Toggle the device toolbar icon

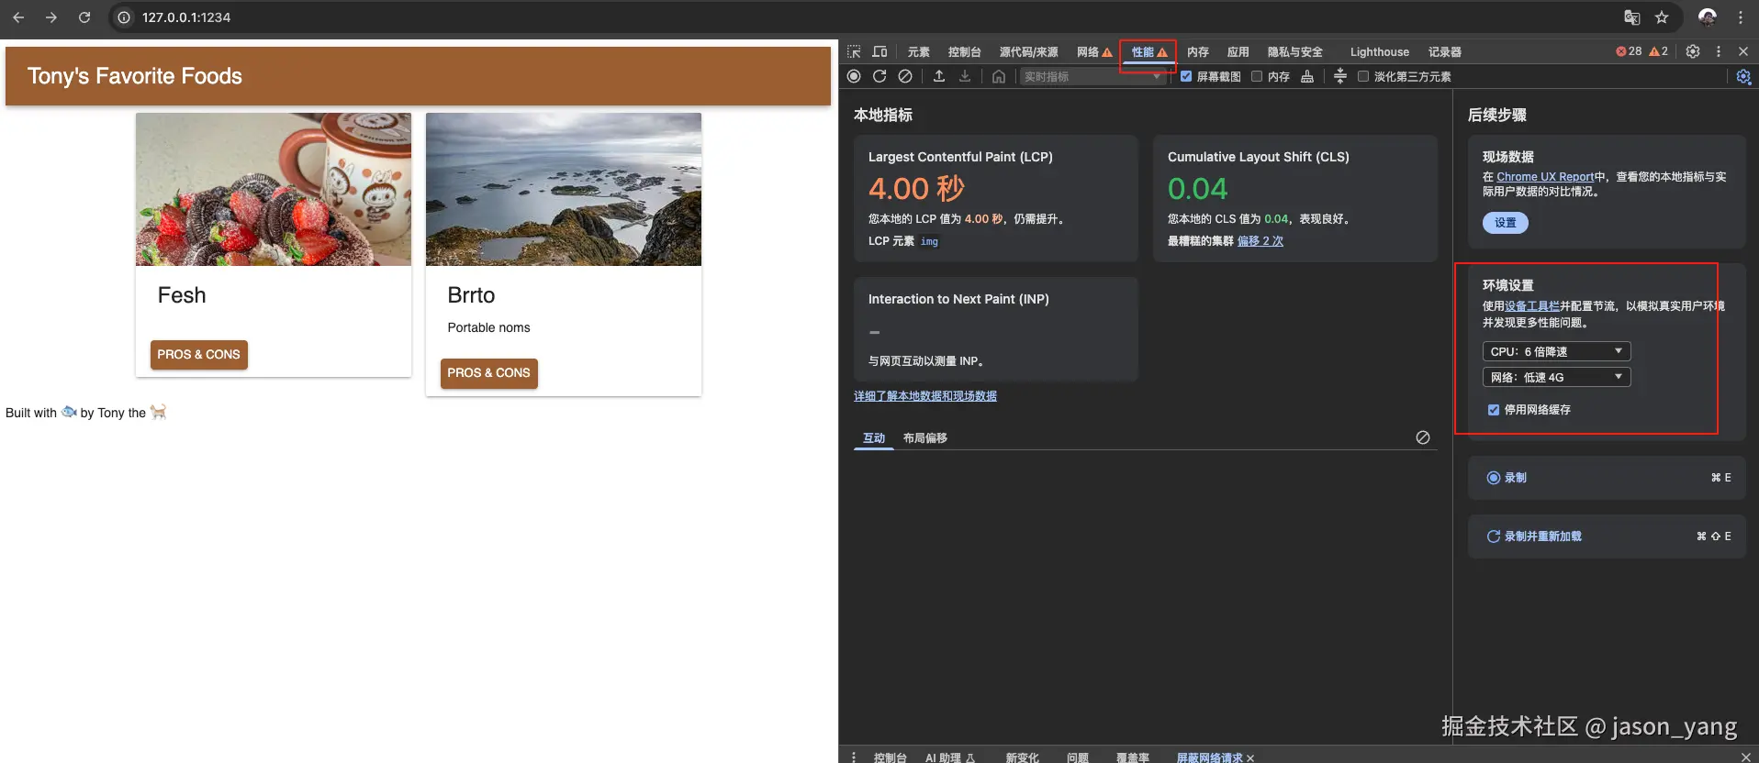(879, 52)
